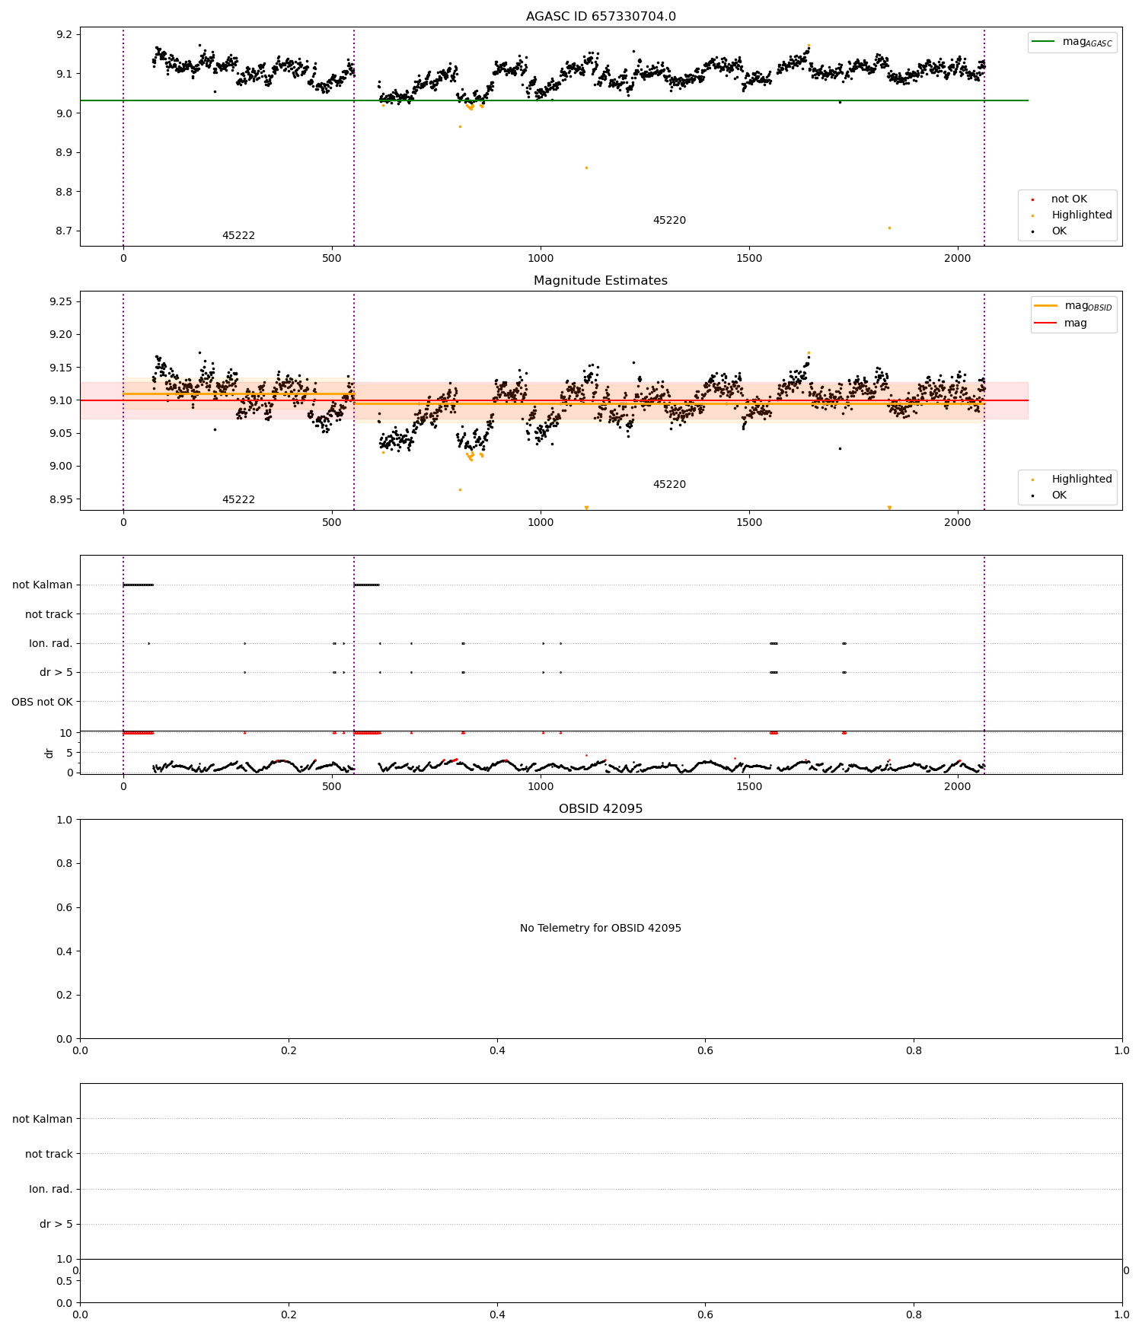Click the 'No Telemetry for OBSID 42095' message
The height and width of the screenshot is (1332, 1142).
pos(601,929)
